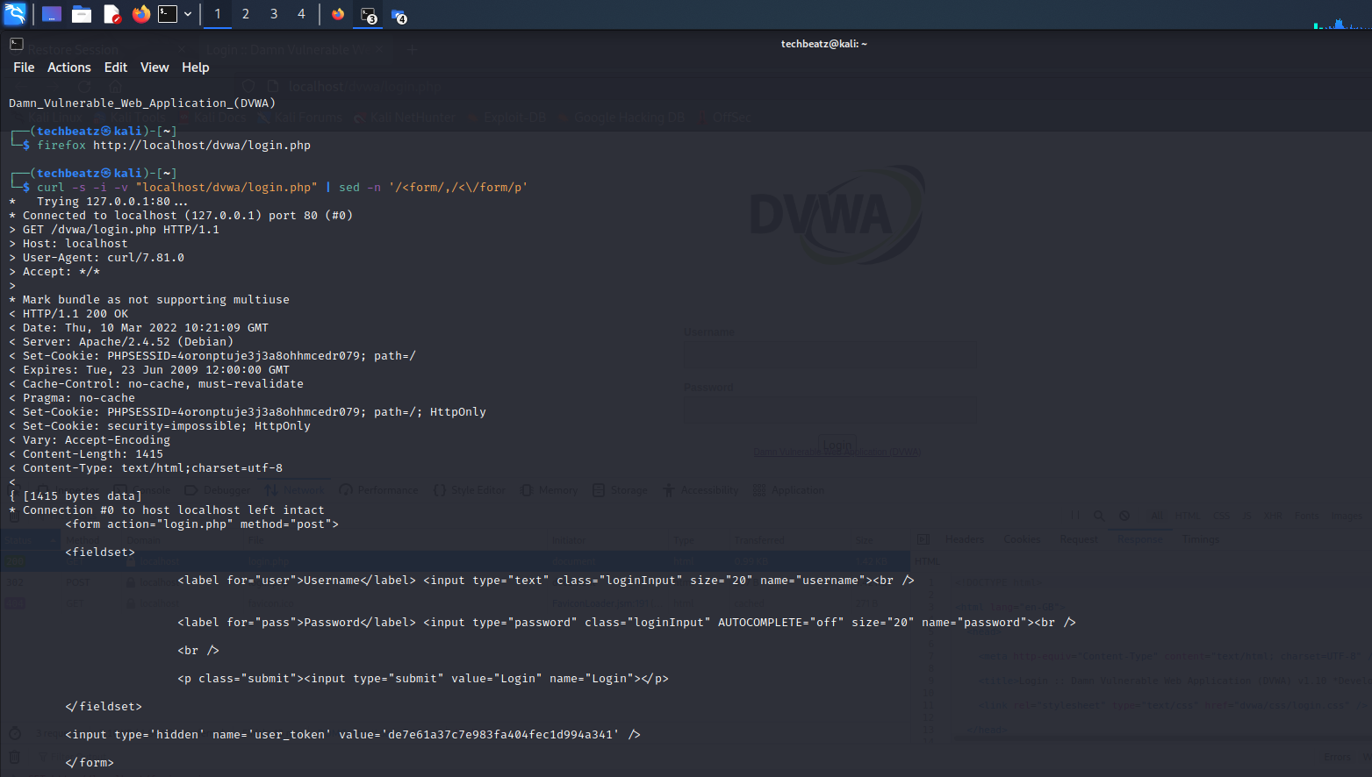Click the 'HTTP/1.1 200 OK' status line
1372x777 pixels.
tap(68, 314)
